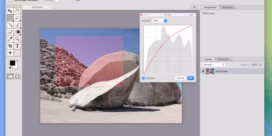The width and height of the screenshot is (272, 136).
Task: Select the Zoom magnifier tool
Action: pos(17,39)
